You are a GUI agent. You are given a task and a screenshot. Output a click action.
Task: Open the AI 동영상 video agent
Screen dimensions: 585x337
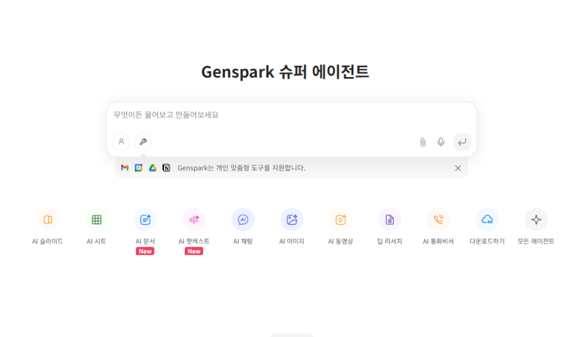click(x=341, y=219)
